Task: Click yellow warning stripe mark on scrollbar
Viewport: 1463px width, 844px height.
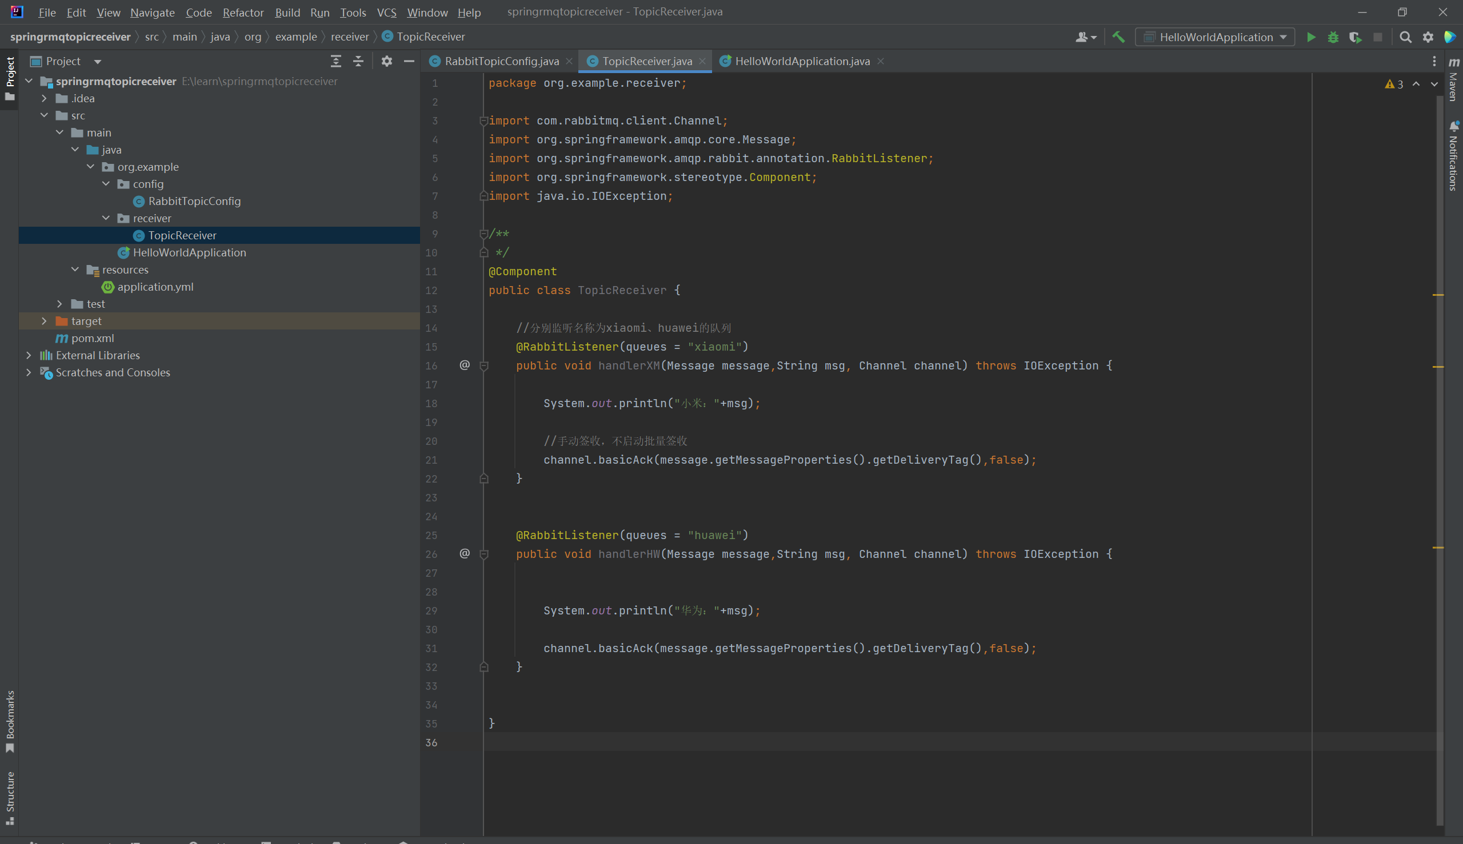Action: (1438, 295)
